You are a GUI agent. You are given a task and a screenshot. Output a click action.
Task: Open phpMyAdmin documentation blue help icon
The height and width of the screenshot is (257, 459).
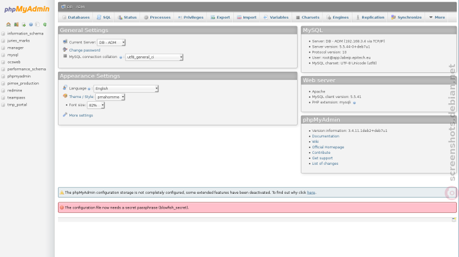(x=31, y=25)
